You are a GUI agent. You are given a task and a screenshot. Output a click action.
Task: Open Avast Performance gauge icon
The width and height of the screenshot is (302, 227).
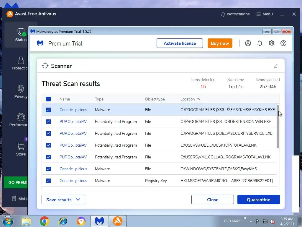tap(21, 117)
